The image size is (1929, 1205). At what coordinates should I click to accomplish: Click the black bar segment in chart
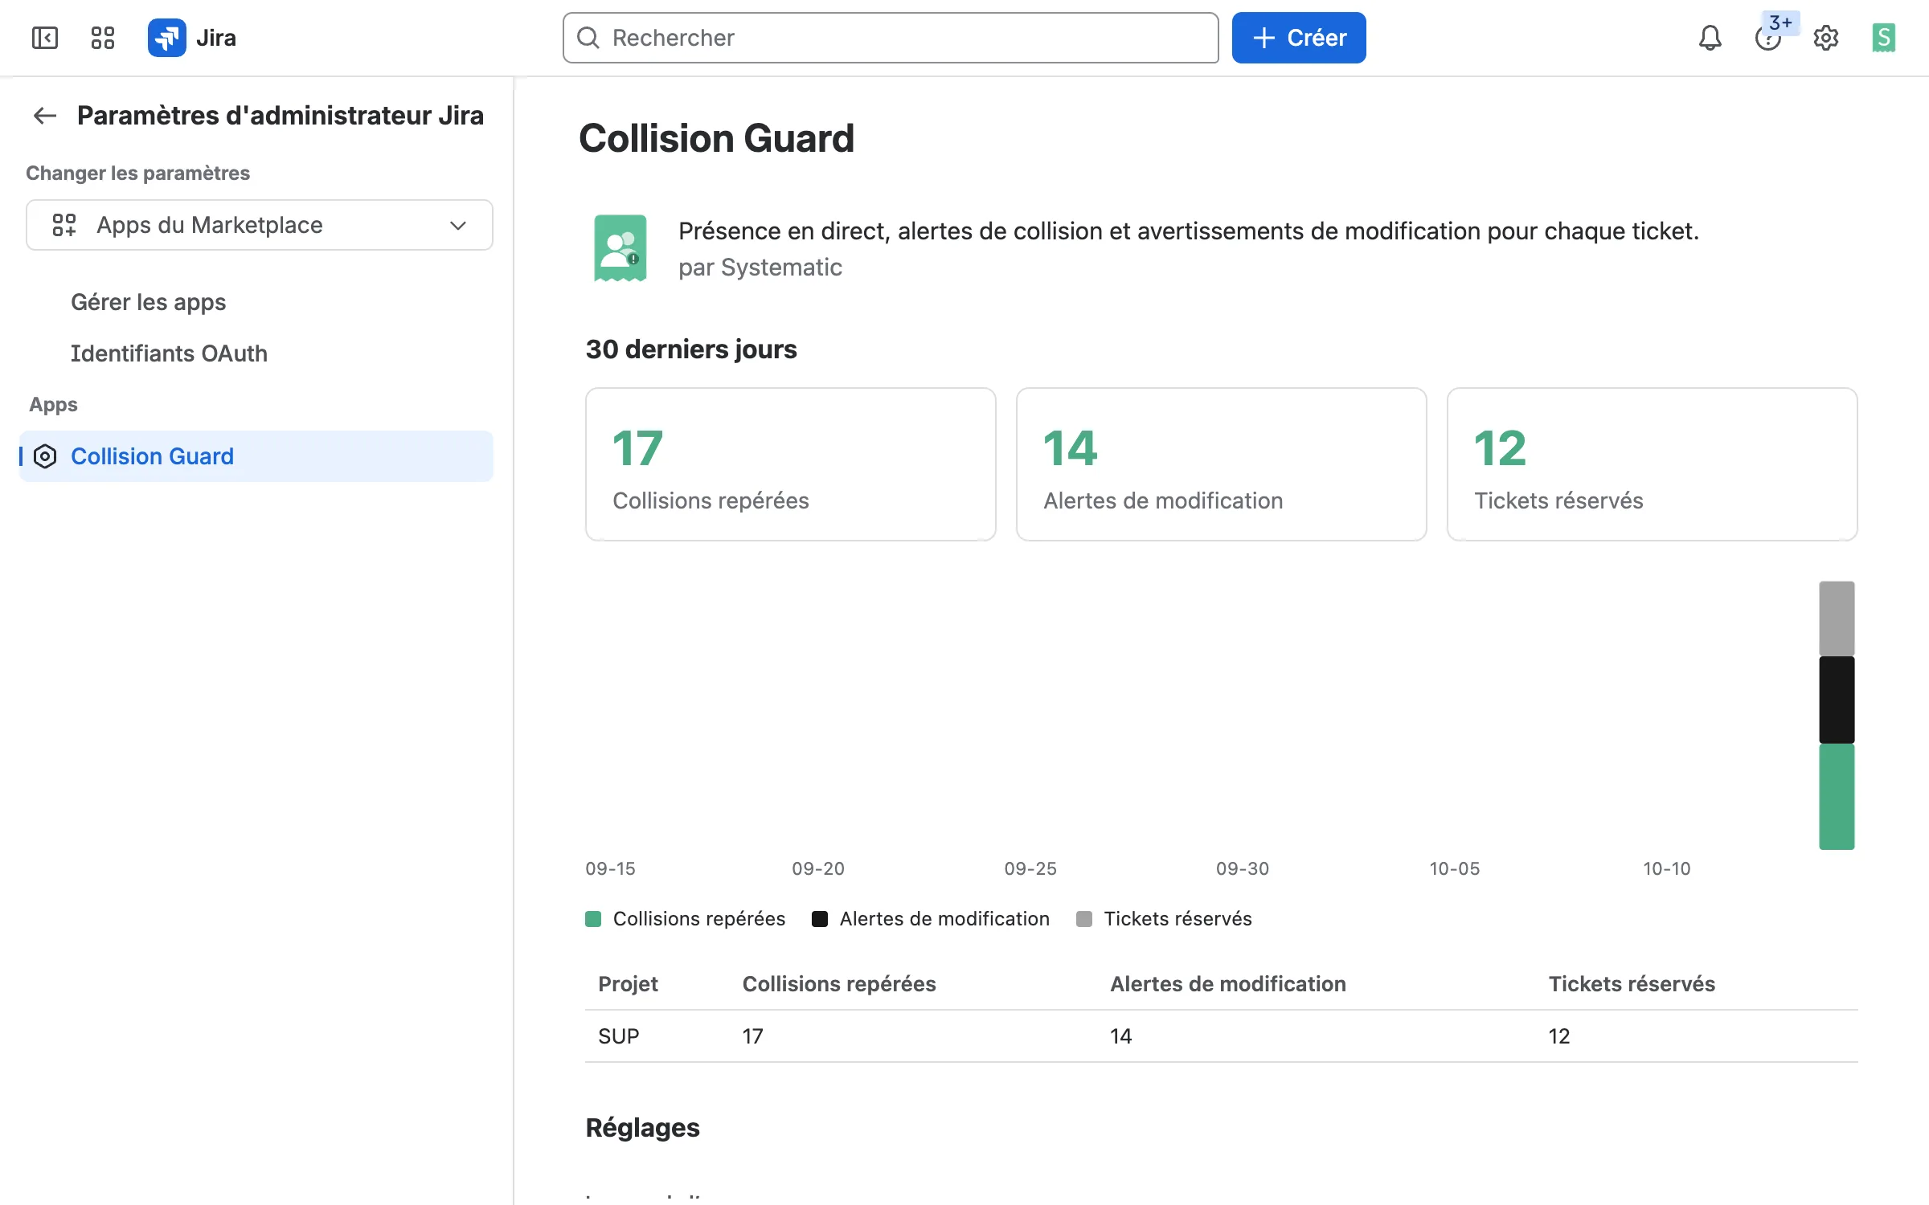[1837, 700]
